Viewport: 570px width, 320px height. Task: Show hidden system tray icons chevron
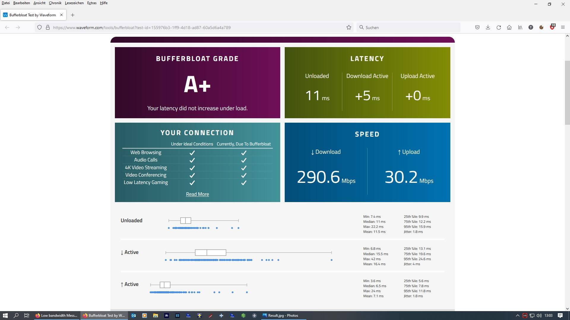click(x=517, y=316)
